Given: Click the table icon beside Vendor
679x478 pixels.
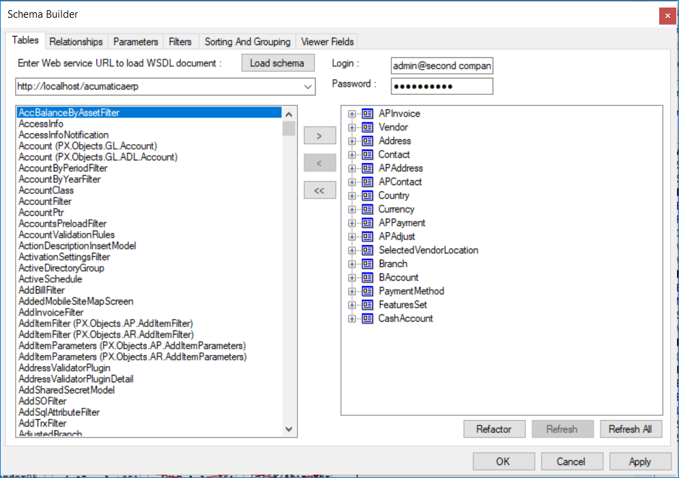Looking at the screenshot, I should [x=368, y=127].
